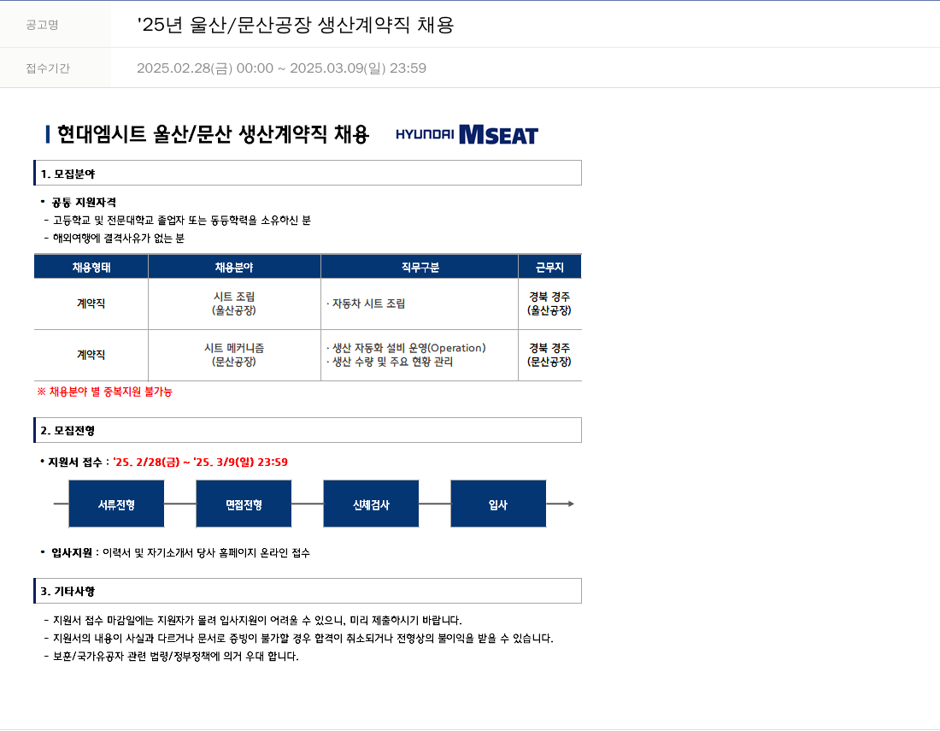
Task: Click the 생산 수량 및 주요 현황 관리 line
Action: click(390, 362)
